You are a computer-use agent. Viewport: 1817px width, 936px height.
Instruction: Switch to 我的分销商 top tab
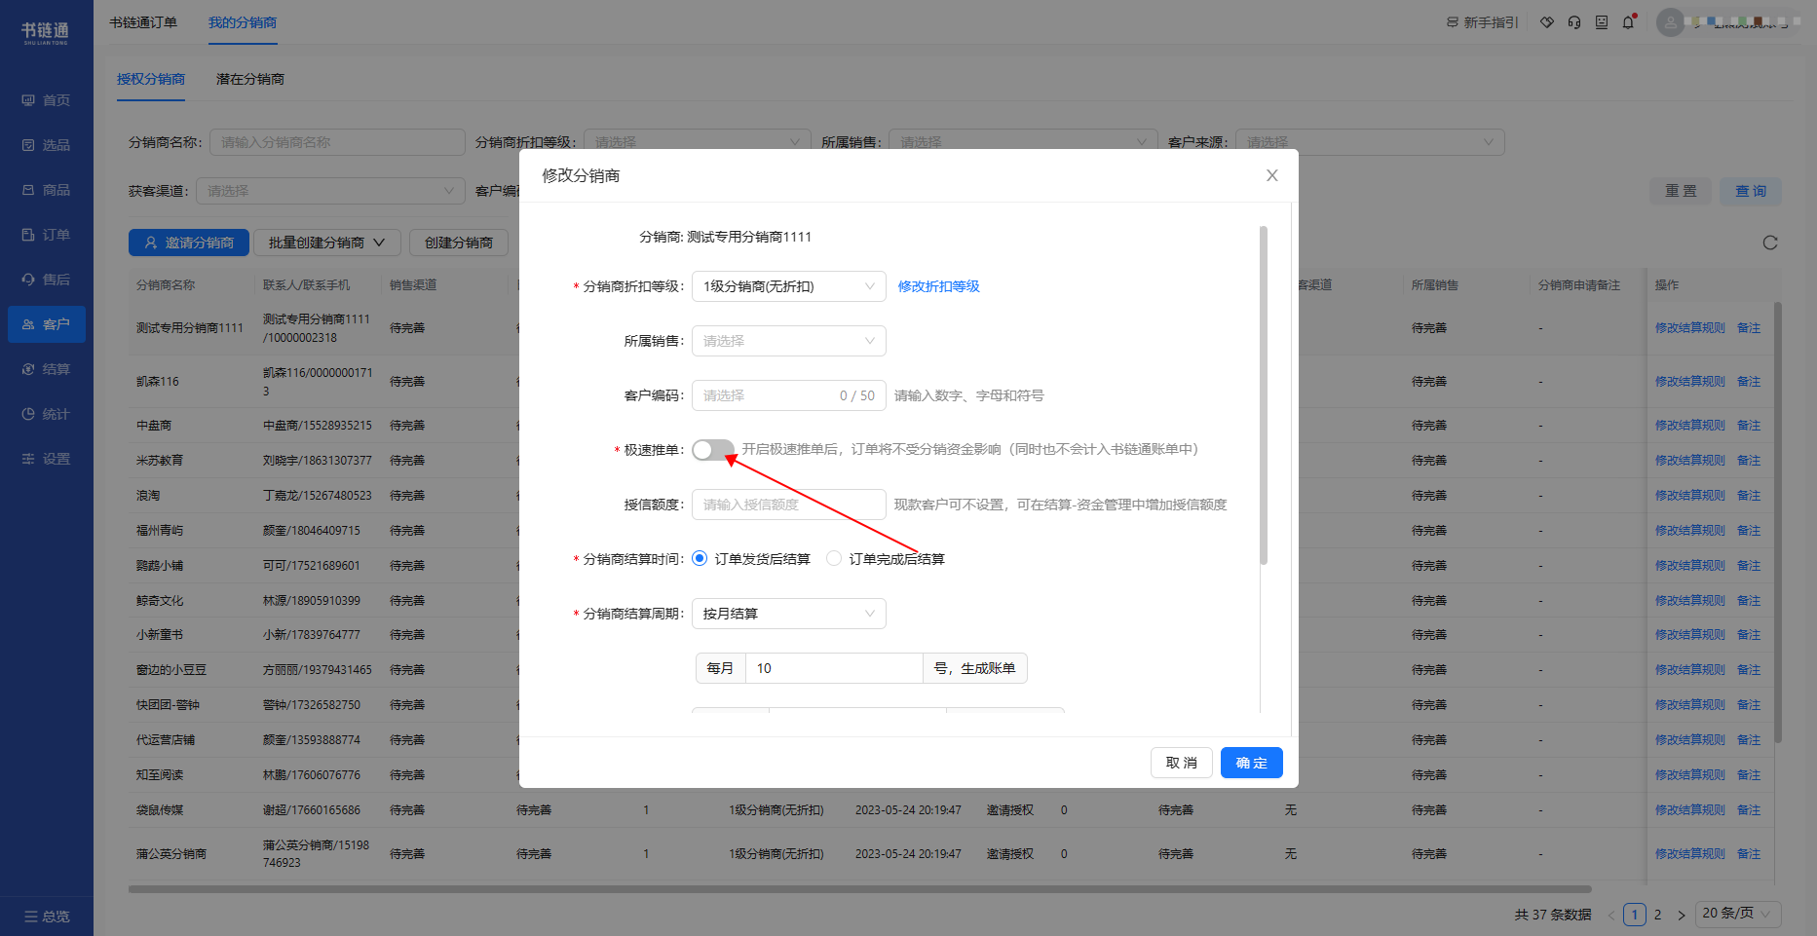tap(243, 22)
